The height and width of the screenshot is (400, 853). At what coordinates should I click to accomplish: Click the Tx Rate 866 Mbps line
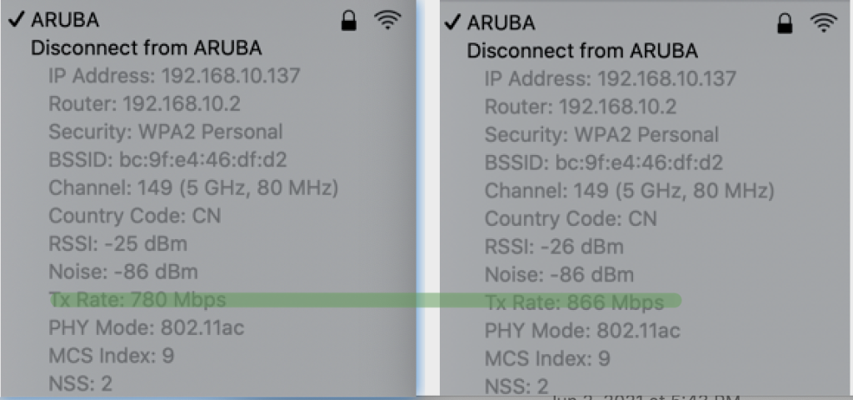tap(575, 302)
